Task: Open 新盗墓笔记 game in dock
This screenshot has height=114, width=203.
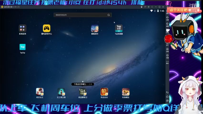Action: point(83,92)
